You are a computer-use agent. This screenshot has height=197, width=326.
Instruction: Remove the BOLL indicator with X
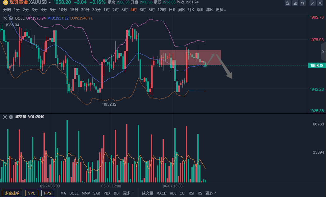click(x=5, y=18)
